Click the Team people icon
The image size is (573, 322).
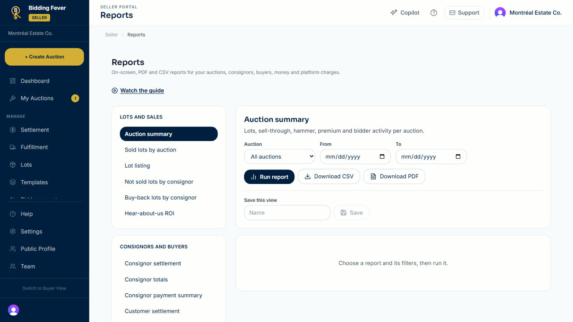pos(13,266)
